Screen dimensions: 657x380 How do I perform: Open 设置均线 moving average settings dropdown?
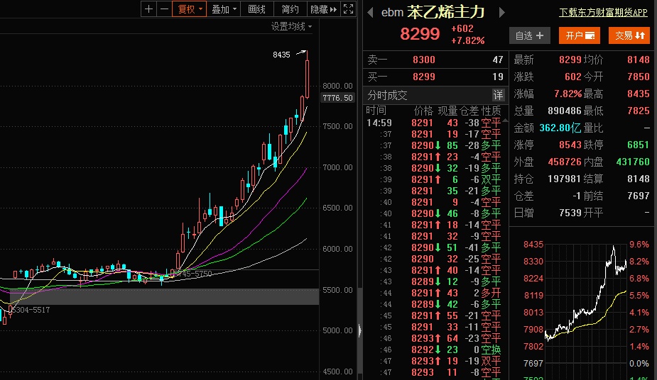coord(291,26)
